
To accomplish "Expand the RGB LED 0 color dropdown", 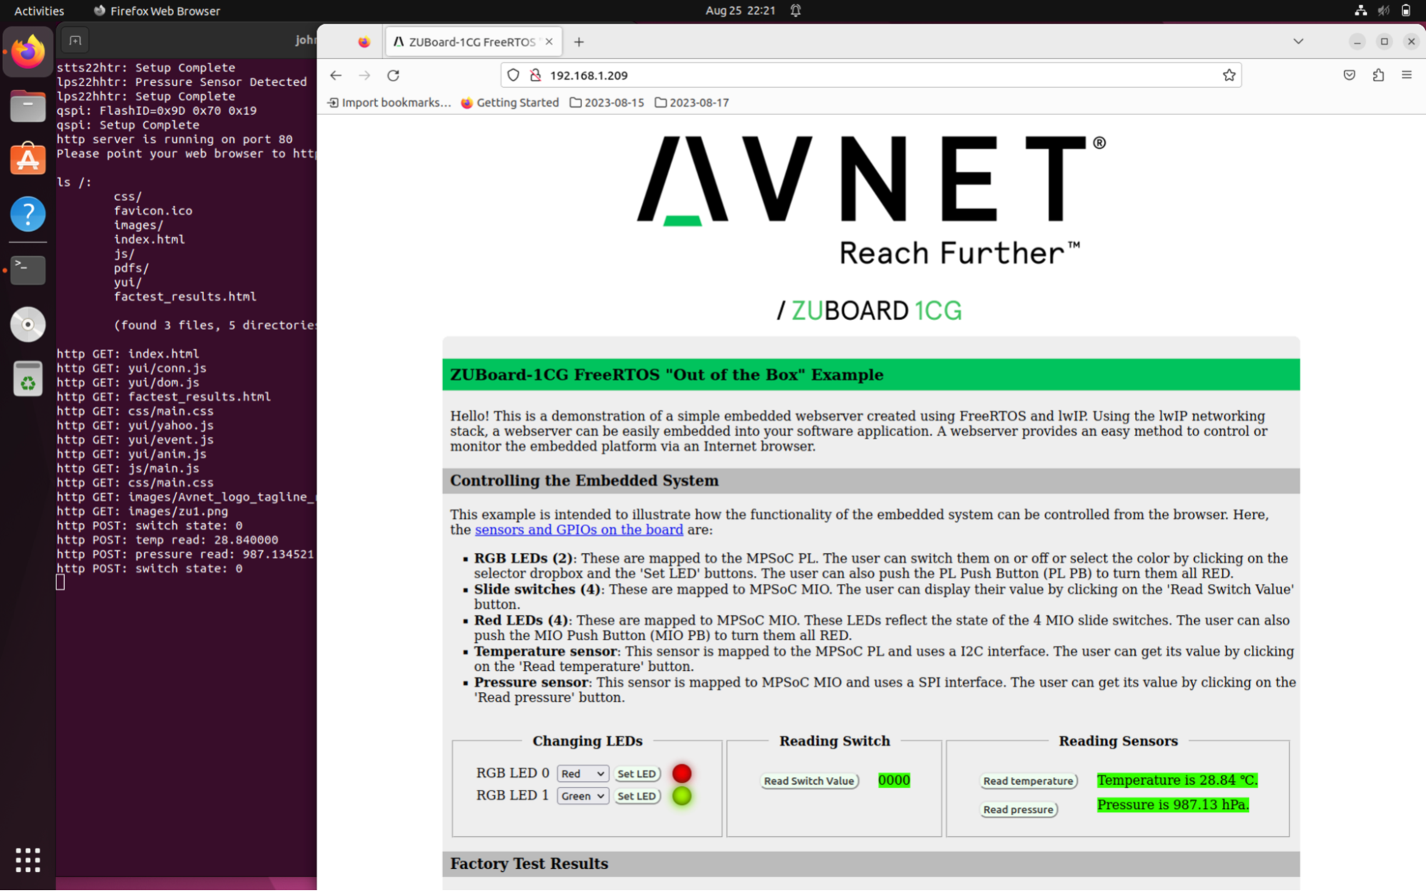I will (582, 773).
